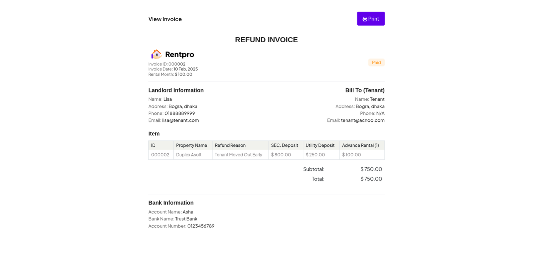Click the Rentpro brand name text

[x=180, y=55]
